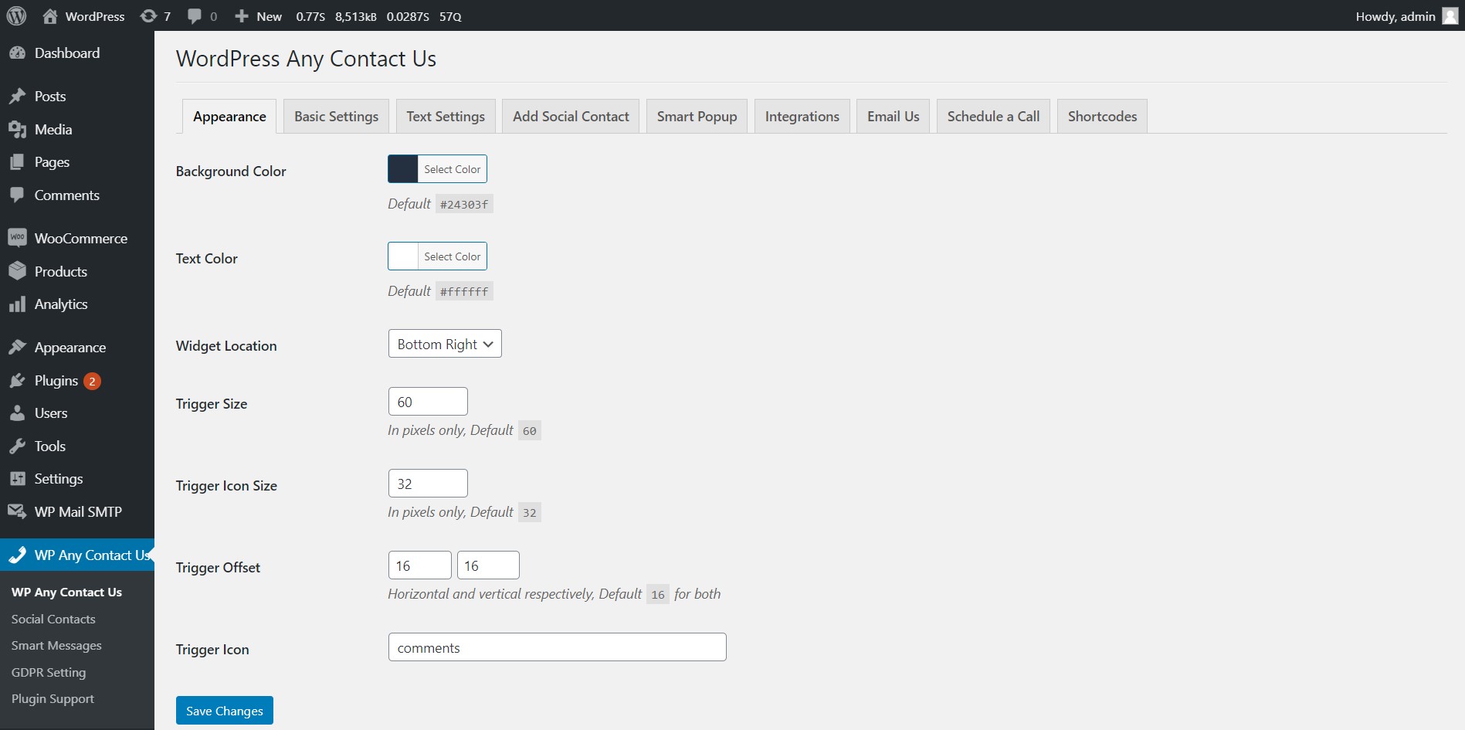The image size is (1465, 730).
Task: Switch to the Text Settings tab
Action: click(446, 117)
